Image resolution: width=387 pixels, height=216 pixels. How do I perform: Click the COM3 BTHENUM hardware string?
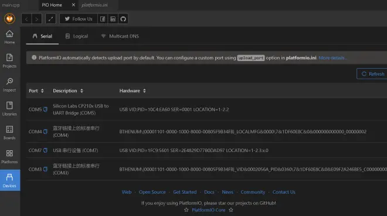click(253, 169)
